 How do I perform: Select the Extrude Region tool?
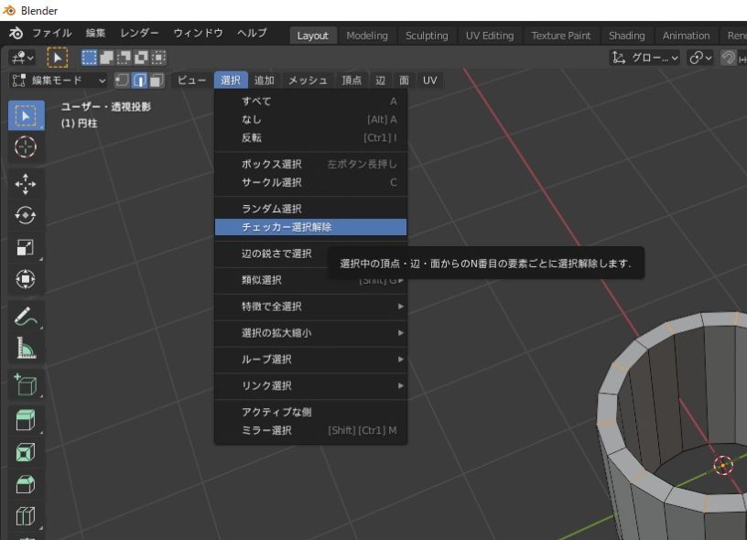26,420
